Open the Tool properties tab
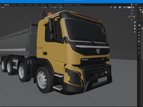The width and height of the screenshot is (143, 107). tap(139, 29)
